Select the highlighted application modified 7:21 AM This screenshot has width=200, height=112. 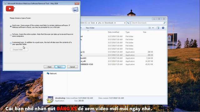117,55
